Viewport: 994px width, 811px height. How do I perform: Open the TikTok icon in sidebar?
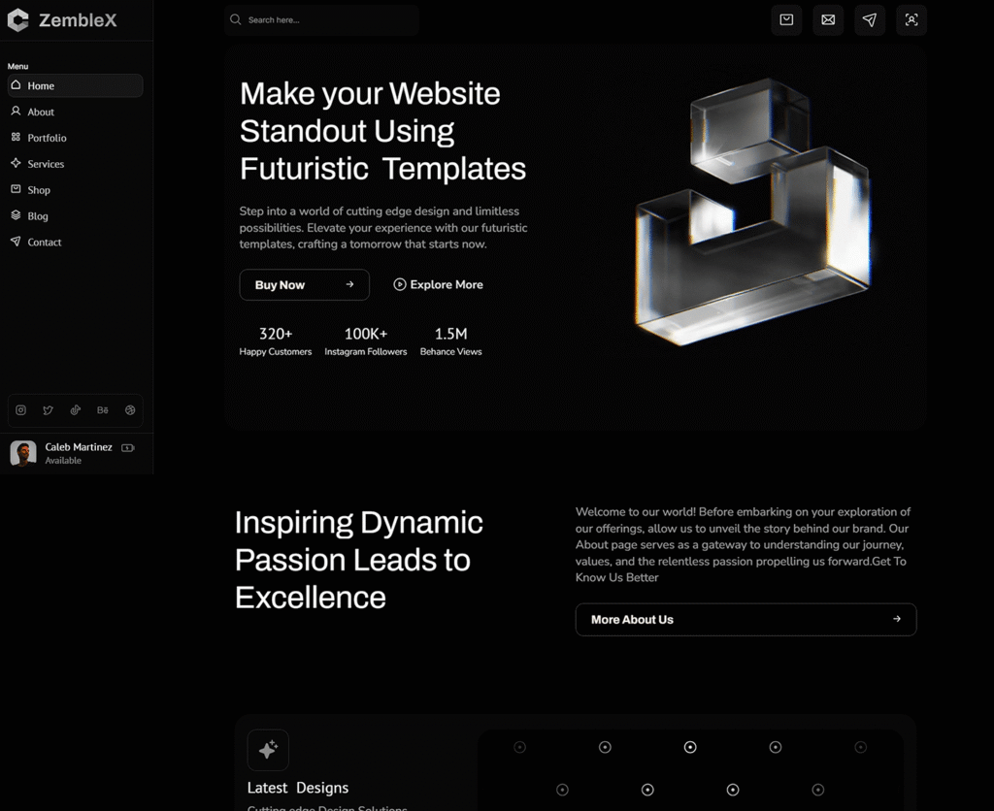(x=75, y=410)
